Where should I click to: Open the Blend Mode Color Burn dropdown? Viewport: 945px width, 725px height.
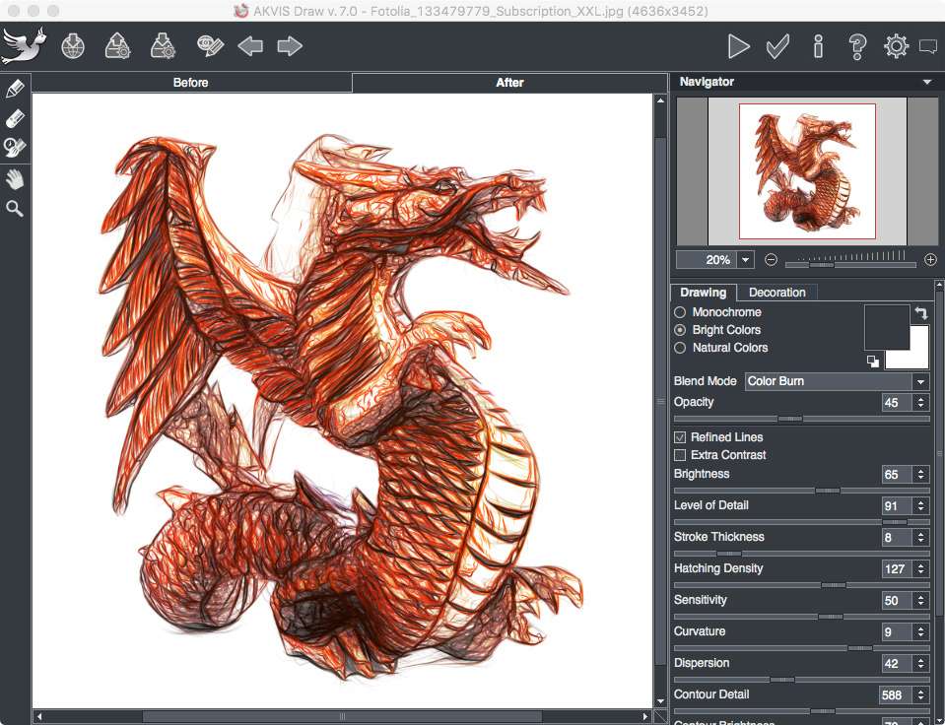pyautogui.click(x=837, y=381)
